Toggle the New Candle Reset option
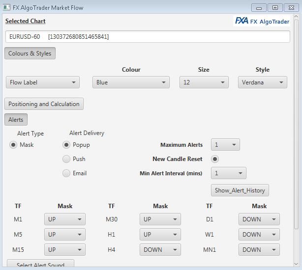 tap(215, 159)
